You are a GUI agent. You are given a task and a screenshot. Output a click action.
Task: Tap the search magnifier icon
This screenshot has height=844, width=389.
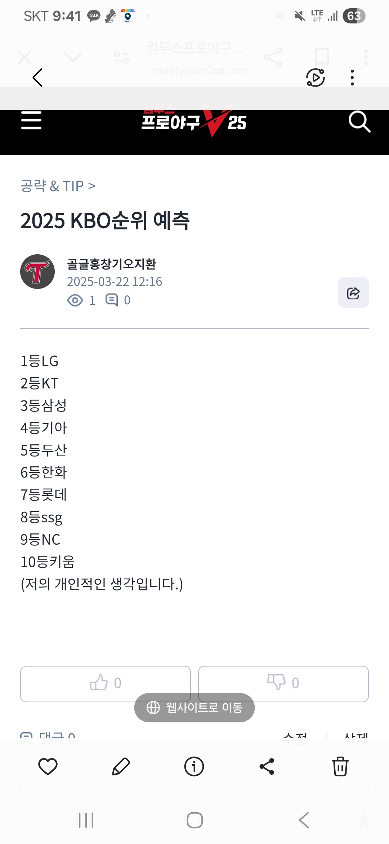[x=359, y=122]
